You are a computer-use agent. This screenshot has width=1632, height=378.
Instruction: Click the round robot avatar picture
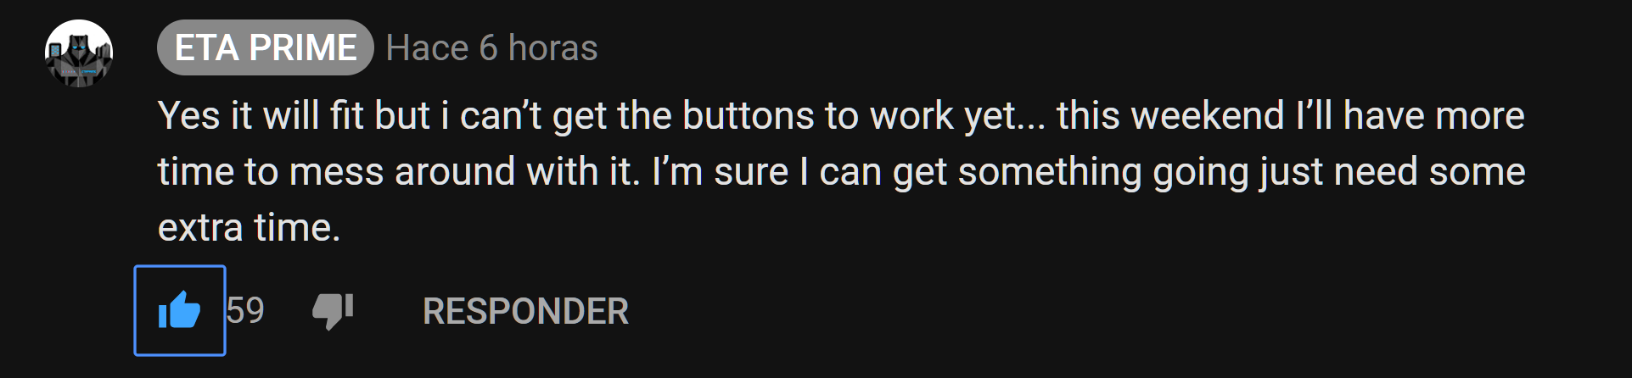click(x=79, y=53)
